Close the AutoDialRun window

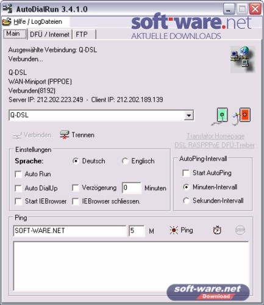(x=255, y=9)
